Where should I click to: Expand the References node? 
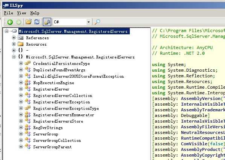pyautogui.click(x=14, y=38)
